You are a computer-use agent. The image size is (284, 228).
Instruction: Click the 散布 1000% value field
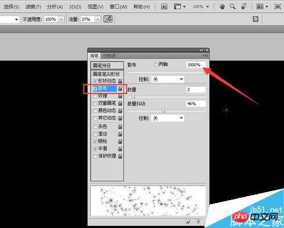coord(196,65)
